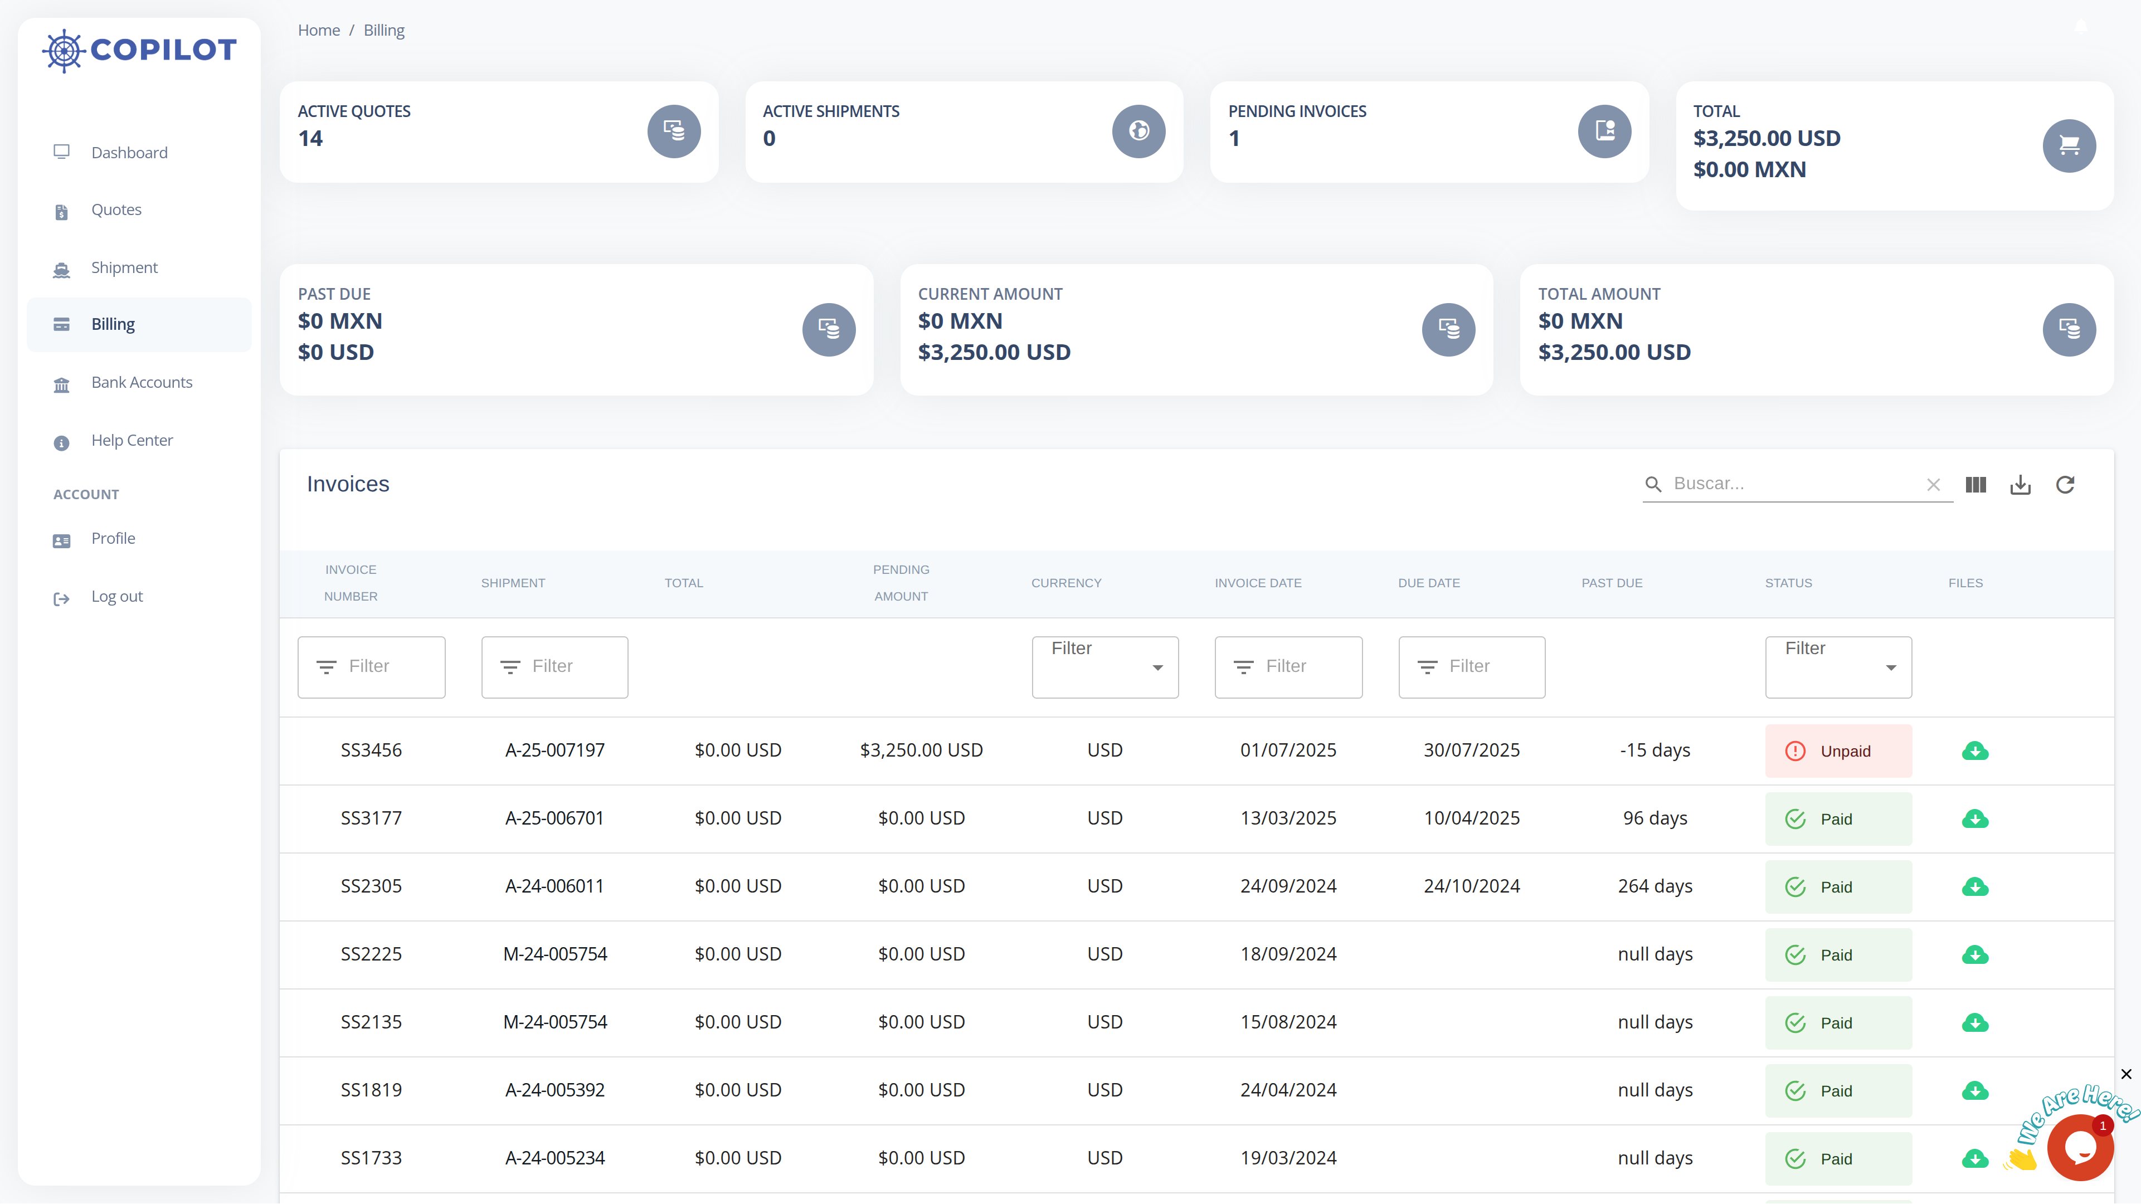The height and width of the screenshot is (1204, 2141).
Task: Click the Invoice Number filter field
Action: 372,667
